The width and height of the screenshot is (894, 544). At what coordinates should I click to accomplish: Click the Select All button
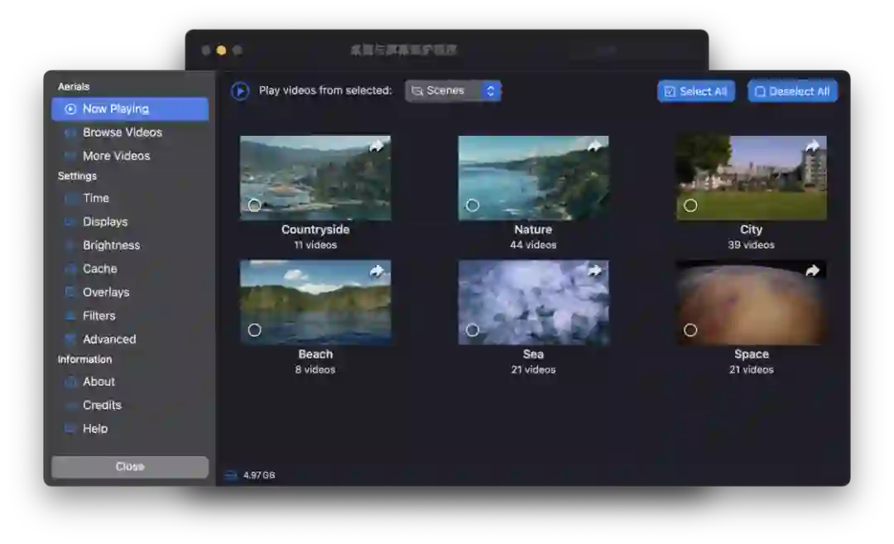(695, 91)
